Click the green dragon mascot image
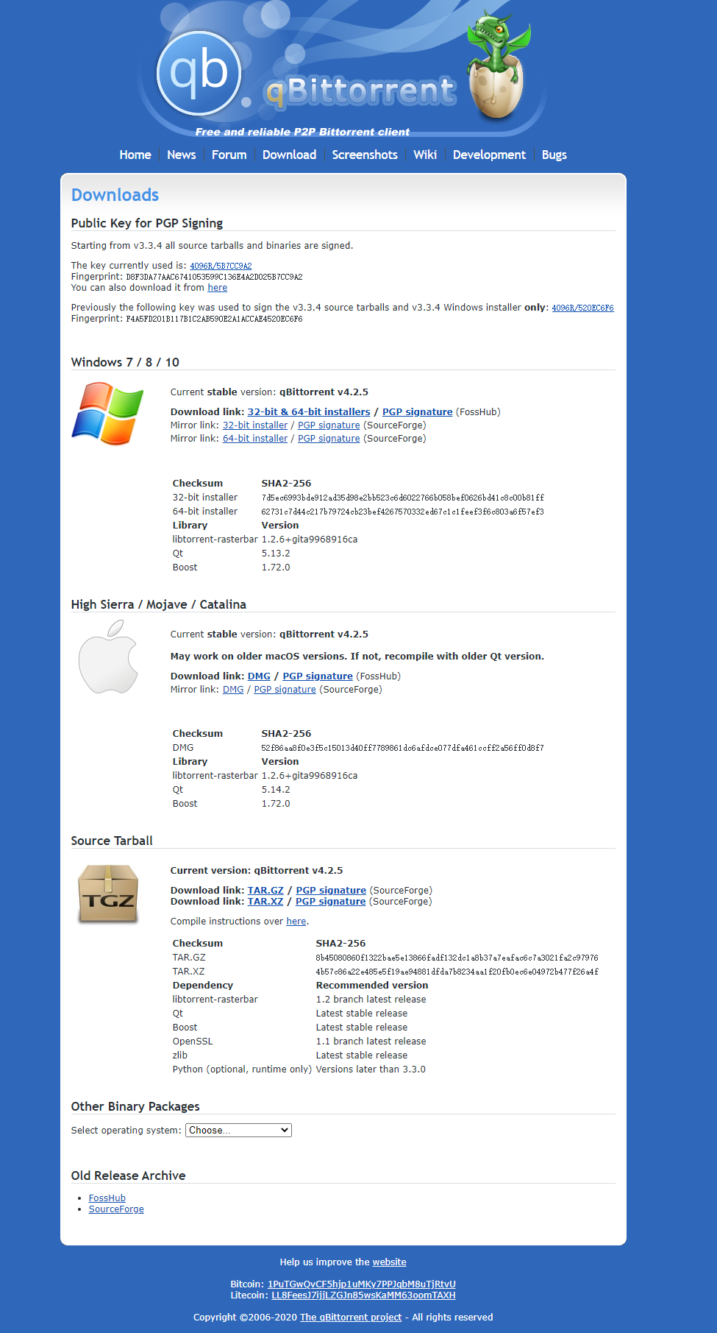Screen dimensions: 717x1333 [499, 63]
